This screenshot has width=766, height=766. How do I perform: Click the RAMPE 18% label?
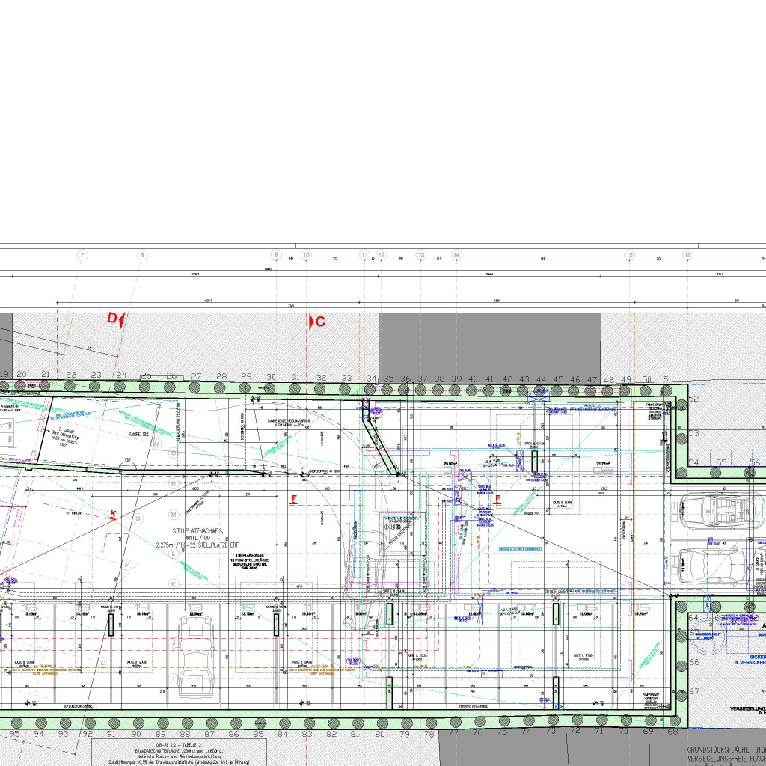point(141,434)
